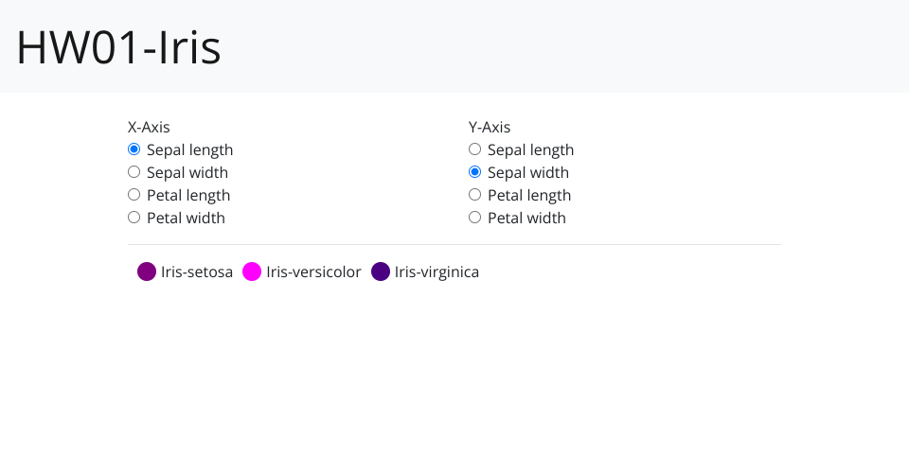Click the Iris-versicolor legend text

coord(313,272)
